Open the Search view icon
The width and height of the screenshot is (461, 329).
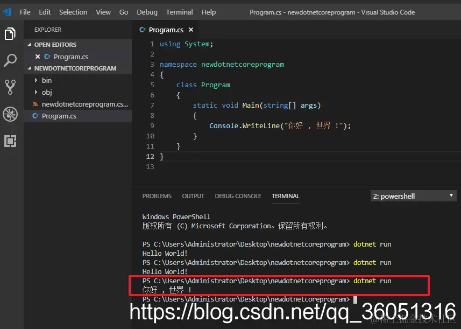10,60
